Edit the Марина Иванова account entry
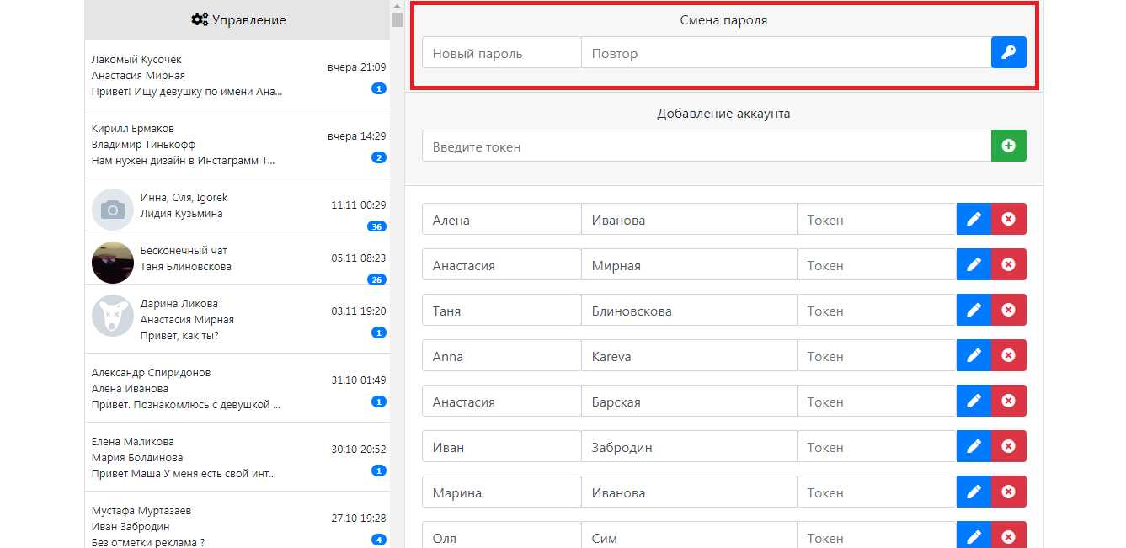 click(974, 492)
